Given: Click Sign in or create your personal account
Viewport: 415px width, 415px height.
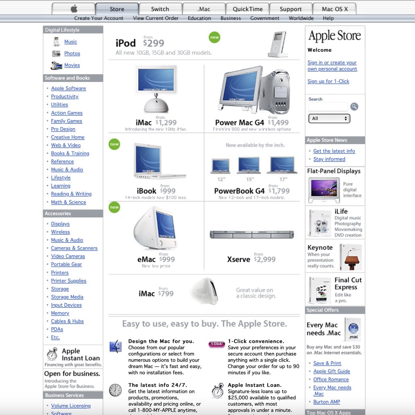Looking at the screenshot, I should [x=332, y=66].
